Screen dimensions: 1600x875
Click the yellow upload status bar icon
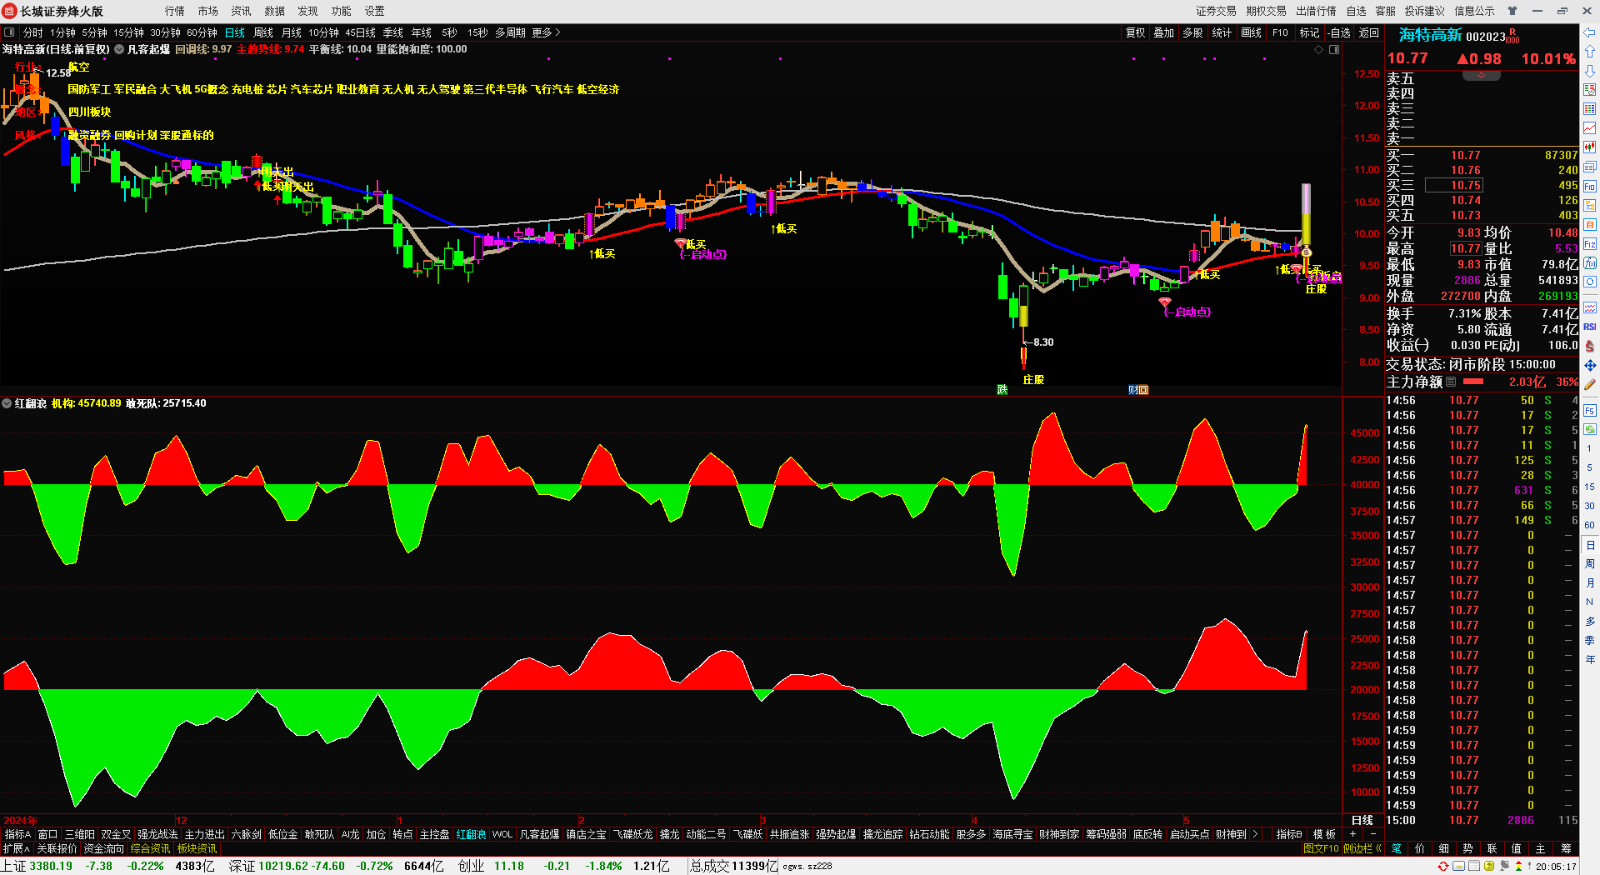1489,866
